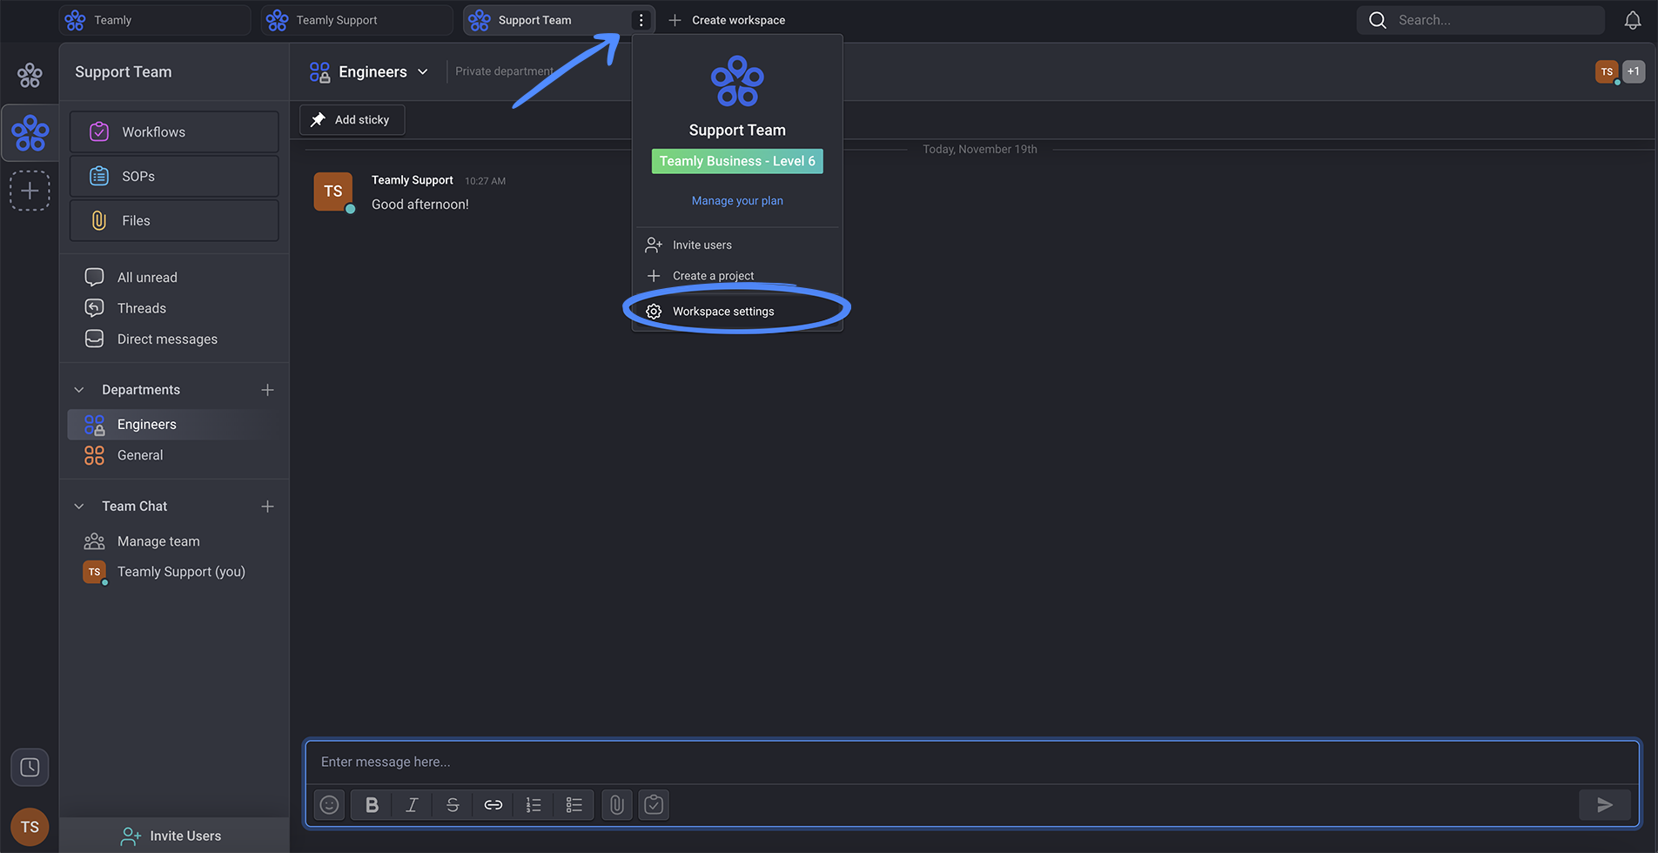Screen dimensions: 1658x853
Task: Open Workspace settings
Action: coord(737,311)
